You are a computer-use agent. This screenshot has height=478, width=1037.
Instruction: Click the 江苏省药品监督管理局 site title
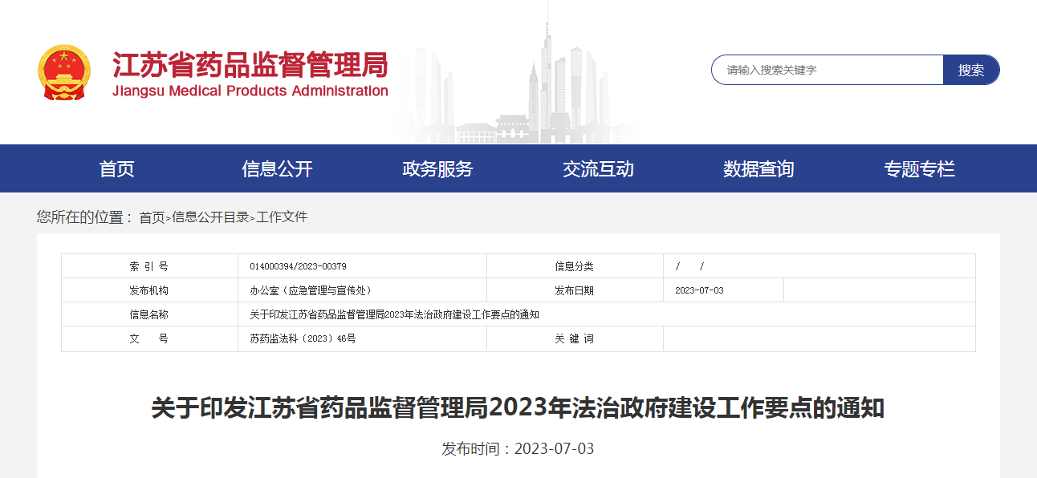[250, 64]
